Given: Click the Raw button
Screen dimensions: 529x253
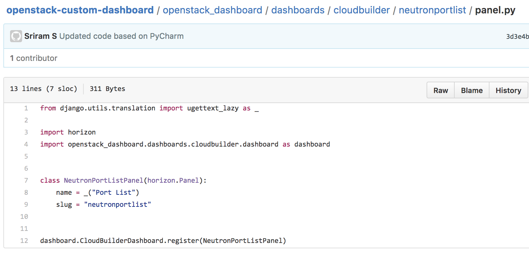Looking at the screenshot, I should pyautogui.click(x=441, y=90).
